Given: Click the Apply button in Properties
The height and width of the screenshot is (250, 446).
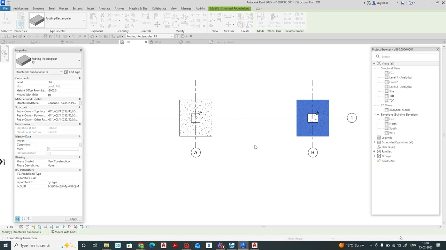Looking at the screenshot, I should [73, 219].
